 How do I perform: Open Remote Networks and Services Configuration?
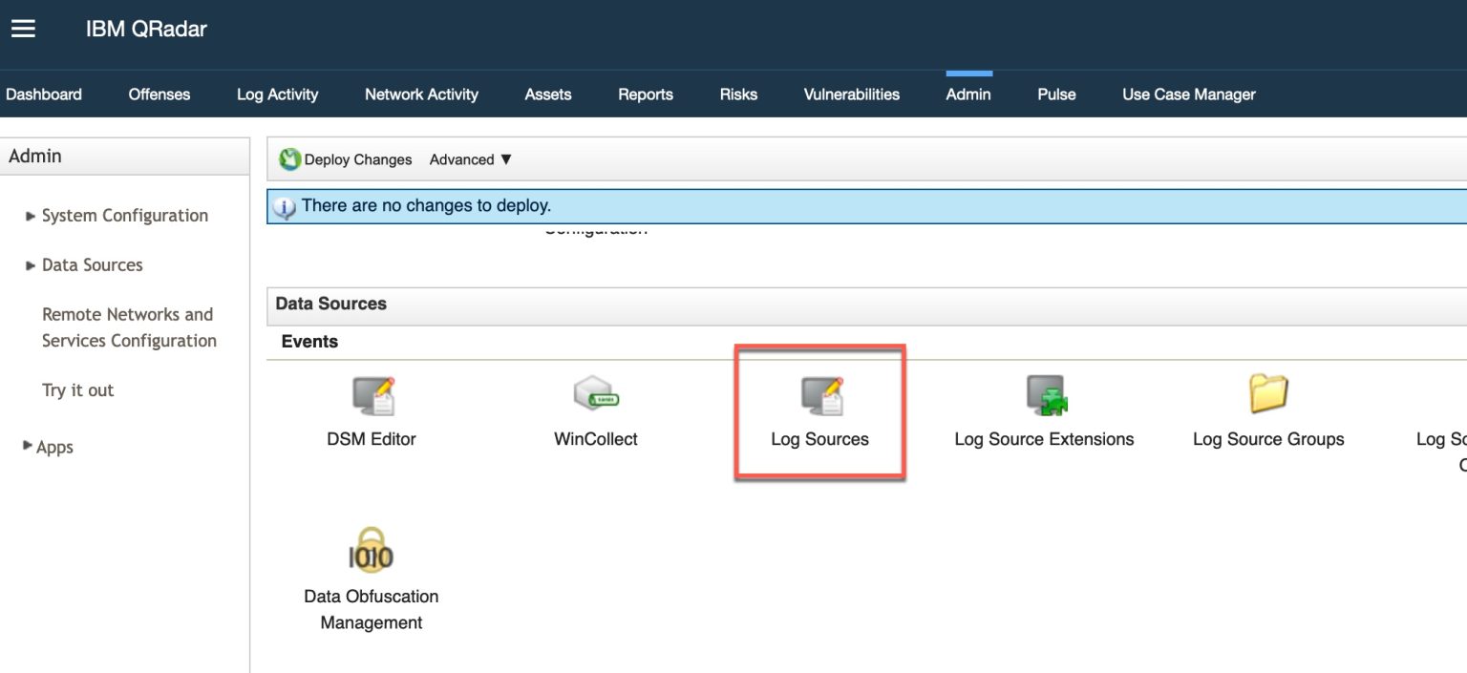(x=128, y=327)
